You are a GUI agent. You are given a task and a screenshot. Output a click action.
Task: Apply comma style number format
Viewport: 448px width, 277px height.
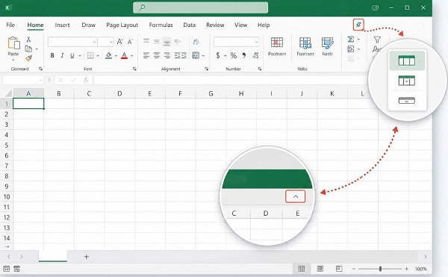(244, 55)
